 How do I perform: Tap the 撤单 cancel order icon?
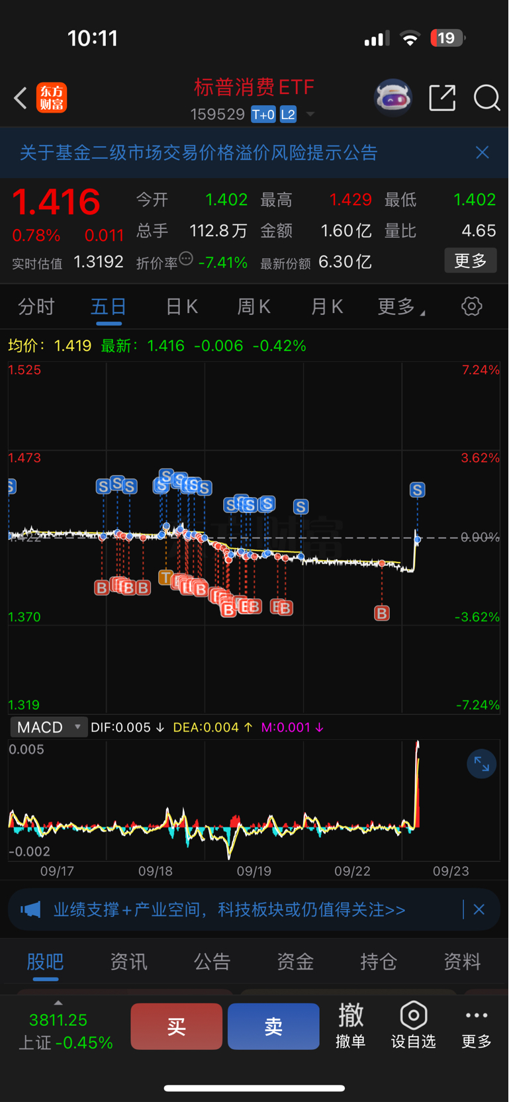[351, 1025]
